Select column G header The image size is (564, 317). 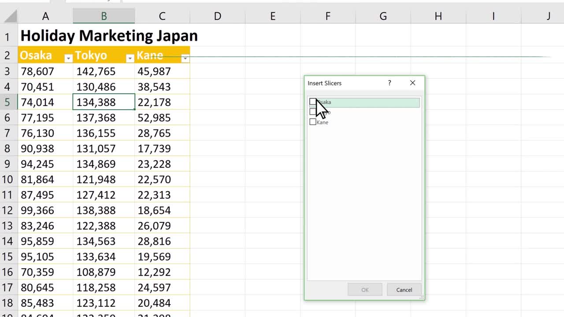(383, 16)
